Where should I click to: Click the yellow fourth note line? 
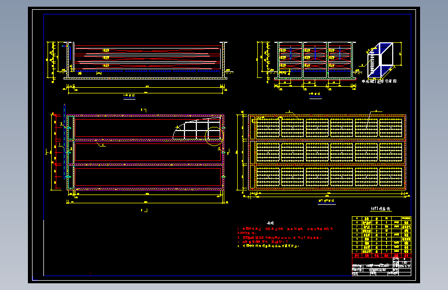pos(268,246)
